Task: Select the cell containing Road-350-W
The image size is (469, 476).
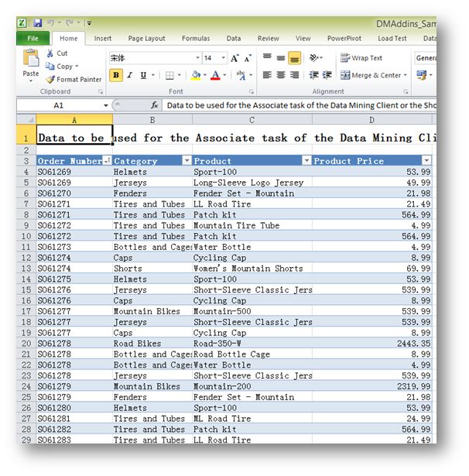Action: coord(252,344)
